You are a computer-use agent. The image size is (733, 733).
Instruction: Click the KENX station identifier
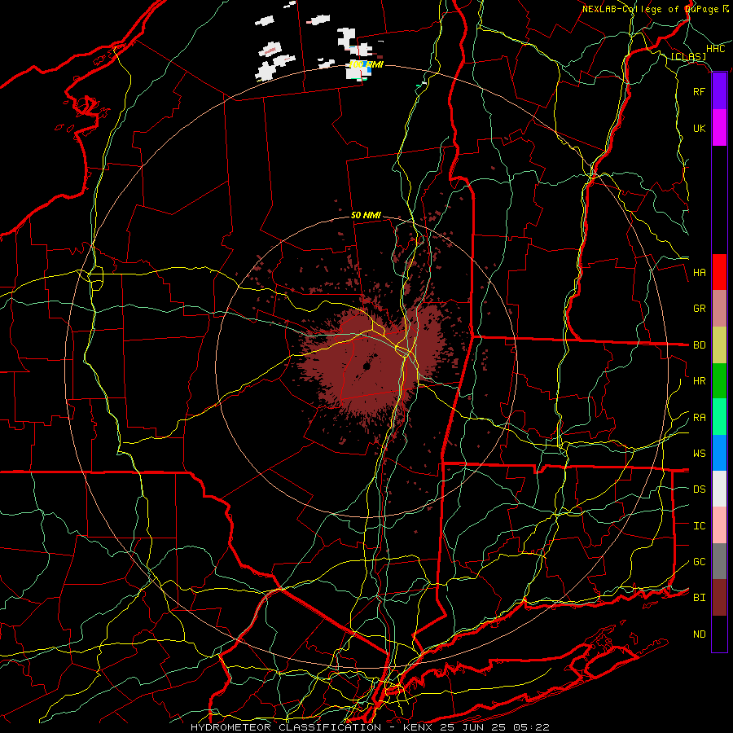[419, 727]
